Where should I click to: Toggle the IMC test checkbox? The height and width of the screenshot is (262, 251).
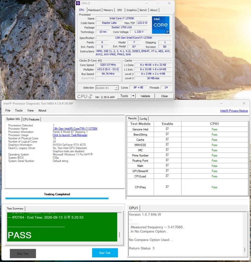coord(167,150)
